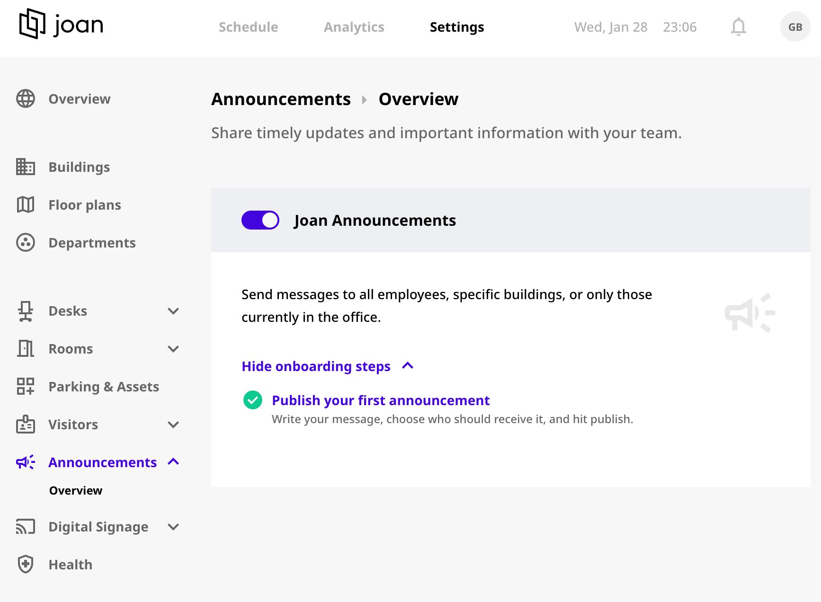Open the GB user avatar menu
Viewport: 821px width, 602px height.
click(x=795, y=27)
